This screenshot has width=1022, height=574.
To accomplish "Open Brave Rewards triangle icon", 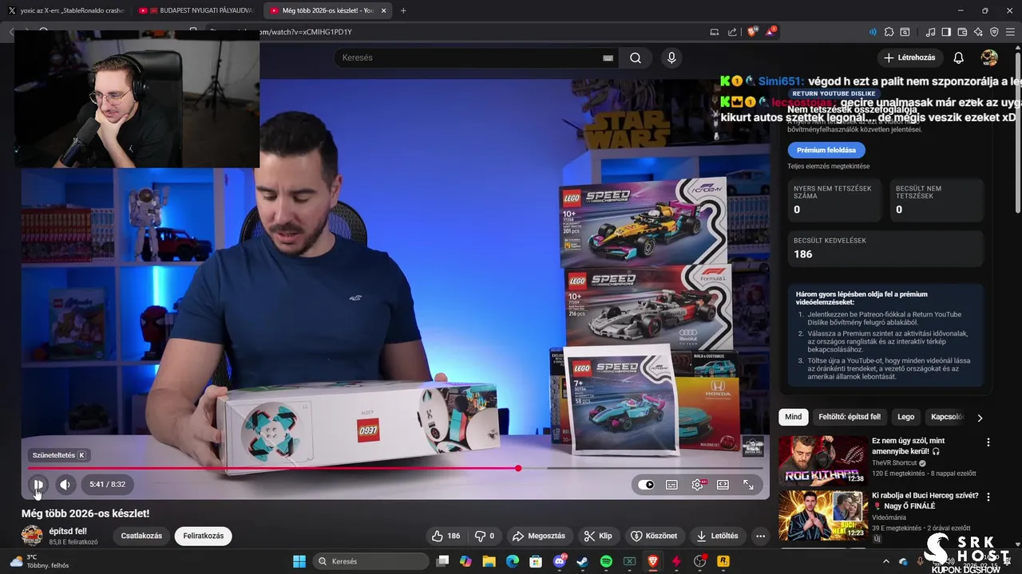I will click(x=770, y=32).
